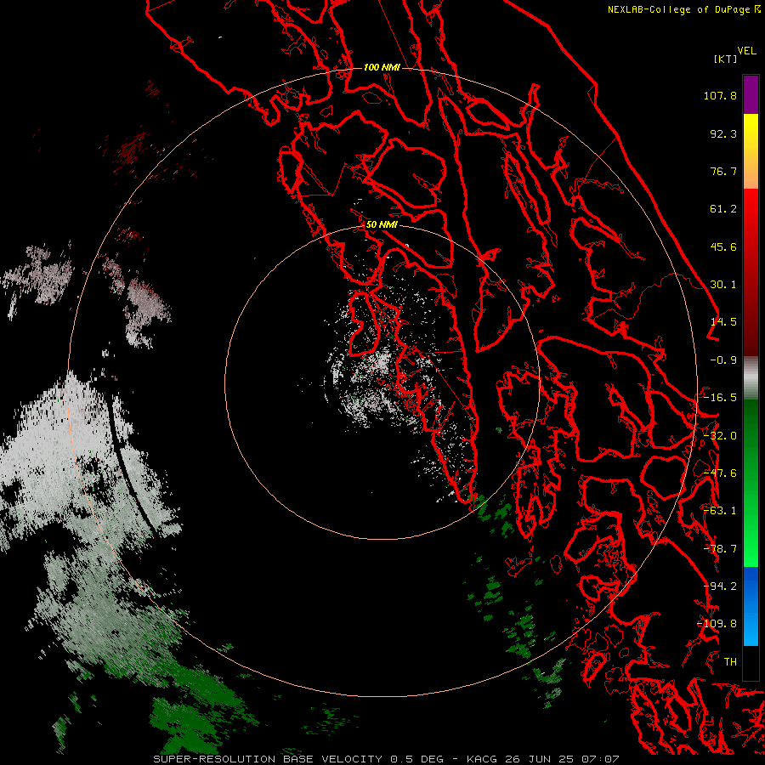Click the 50 NMI range ring label
The height and width of the screenshot is (765, 765).
[382, 225]
